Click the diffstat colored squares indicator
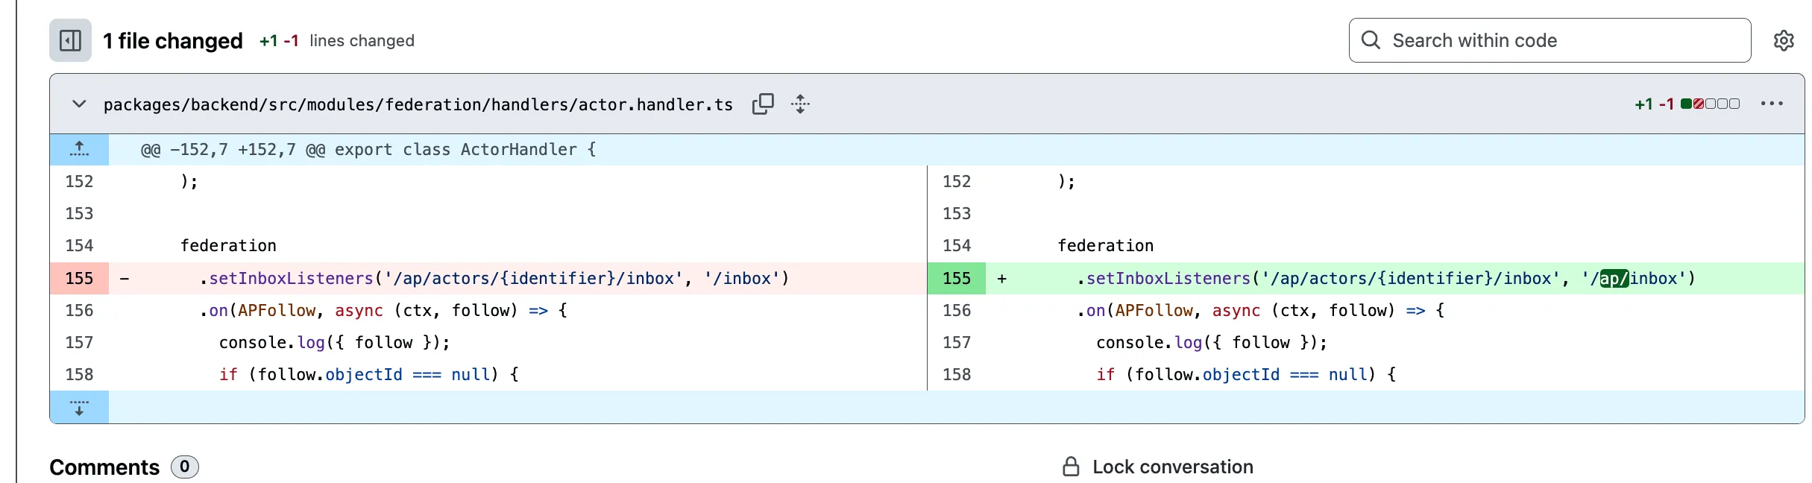Viewport: 1812px width, 483px height. [x=1710, y=104]
